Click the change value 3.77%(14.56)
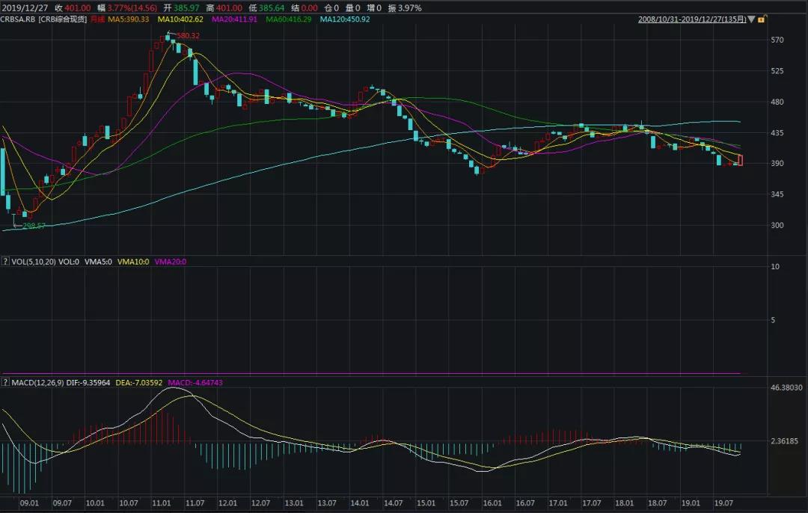The width and height of the screenshot is (808, 513). [x=132, y=7]
